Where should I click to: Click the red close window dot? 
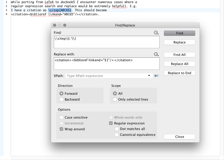(55, 25)
